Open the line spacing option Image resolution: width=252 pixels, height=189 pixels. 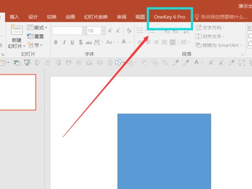(186, 31)
